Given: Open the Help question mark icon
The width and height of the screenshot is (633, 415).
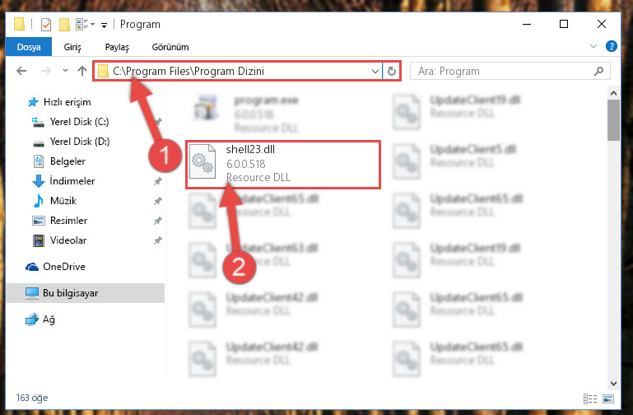Looking at the screenshot, I should [612, 46].
